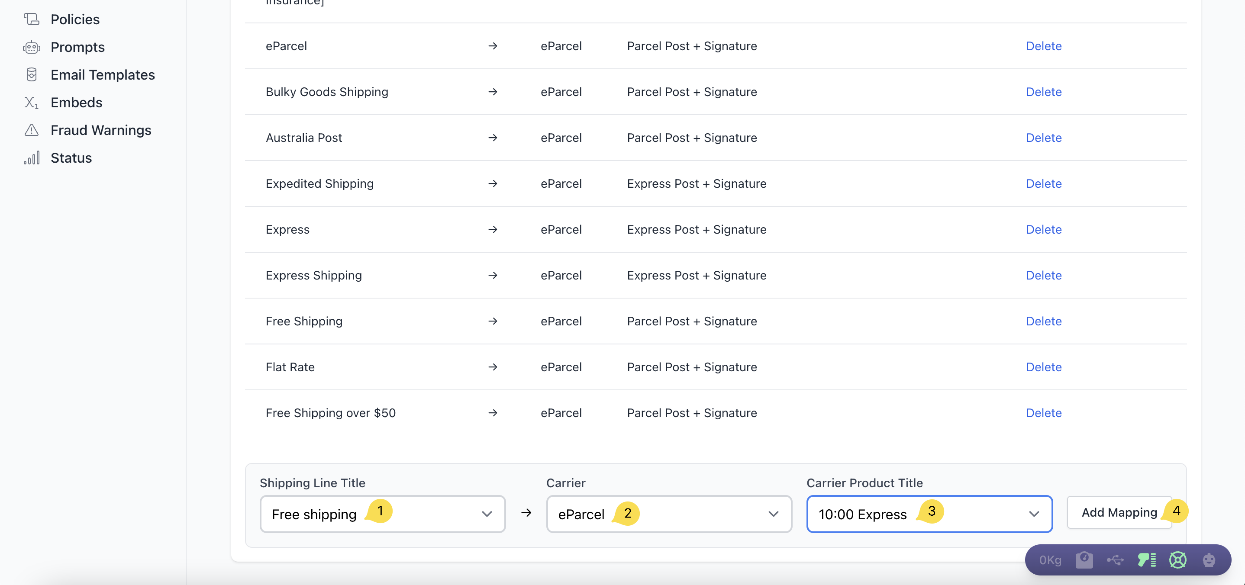Open Policies in the sidebar
This screenshot has width=1245, height=585.
(x=75, y=19)
